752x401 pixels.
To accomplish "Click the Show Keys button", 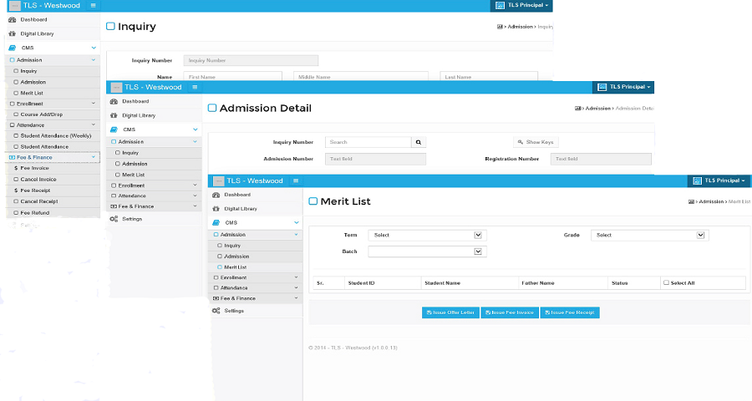I will [x=536, y=142].
